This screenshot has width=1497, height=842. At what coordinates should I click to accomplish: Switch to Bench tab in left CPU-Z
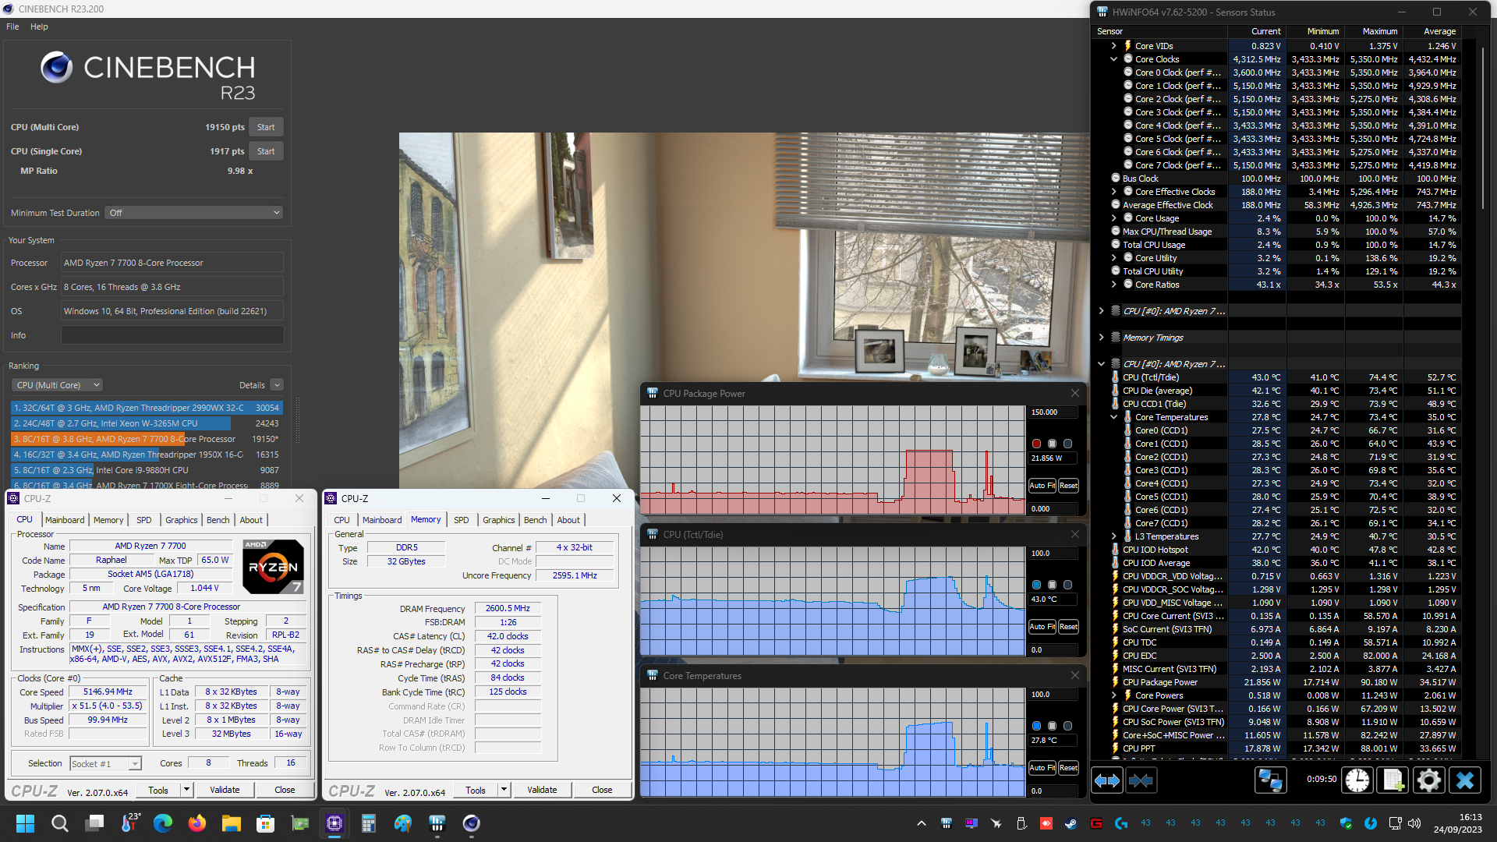pyautogui.click(x=218, y=520)
